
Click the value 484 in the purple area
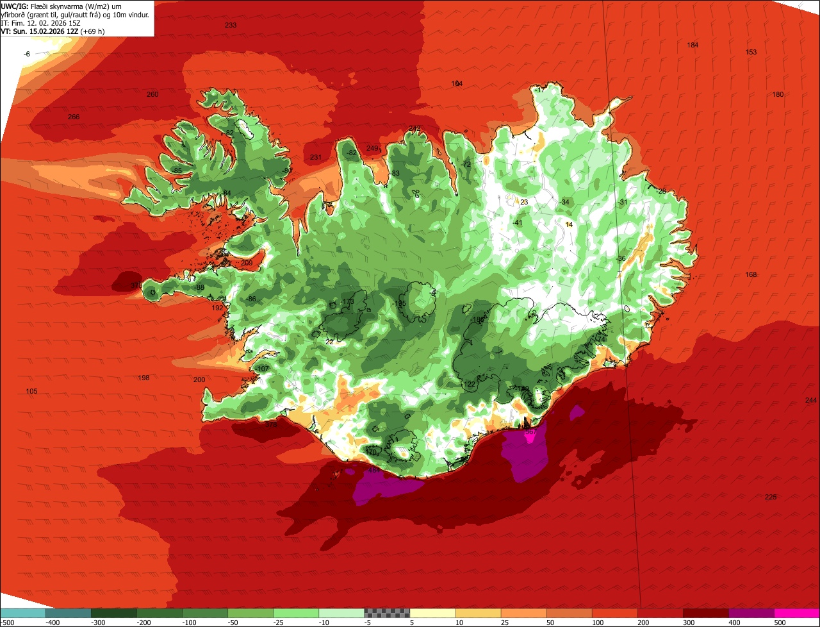(375, 470)
